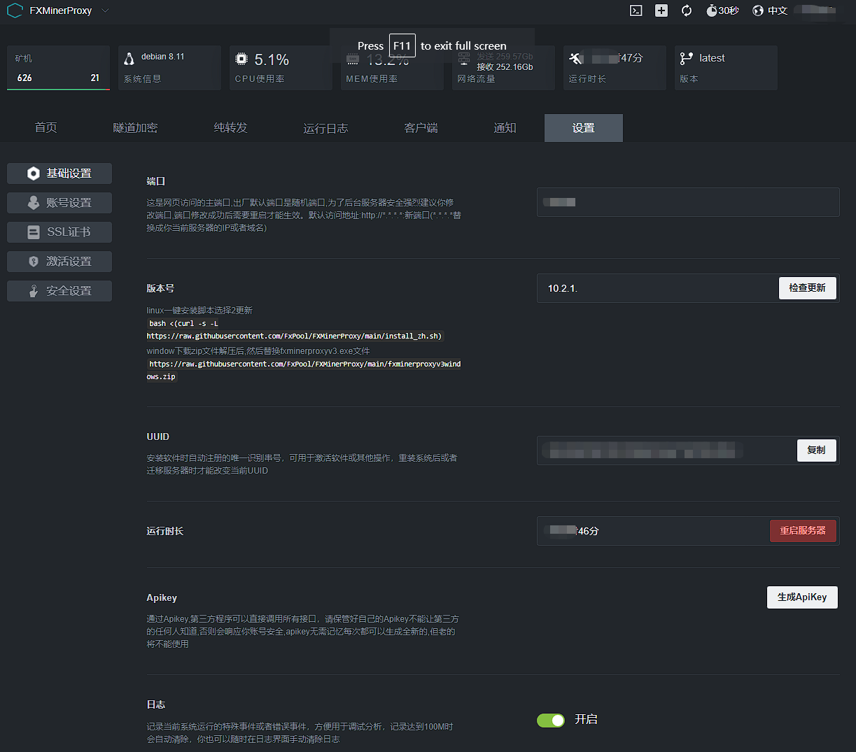
Task: Switch to the 运行日志 tab
Action: click(x=325, y=128)
